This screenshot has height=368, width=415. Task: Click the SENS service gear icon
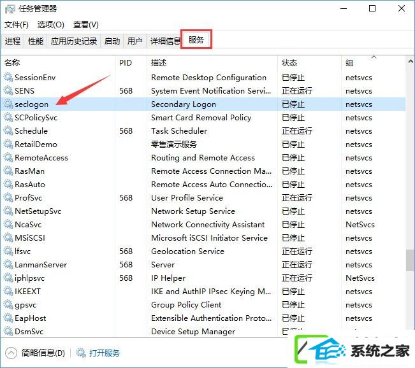(x=8, y=90)
